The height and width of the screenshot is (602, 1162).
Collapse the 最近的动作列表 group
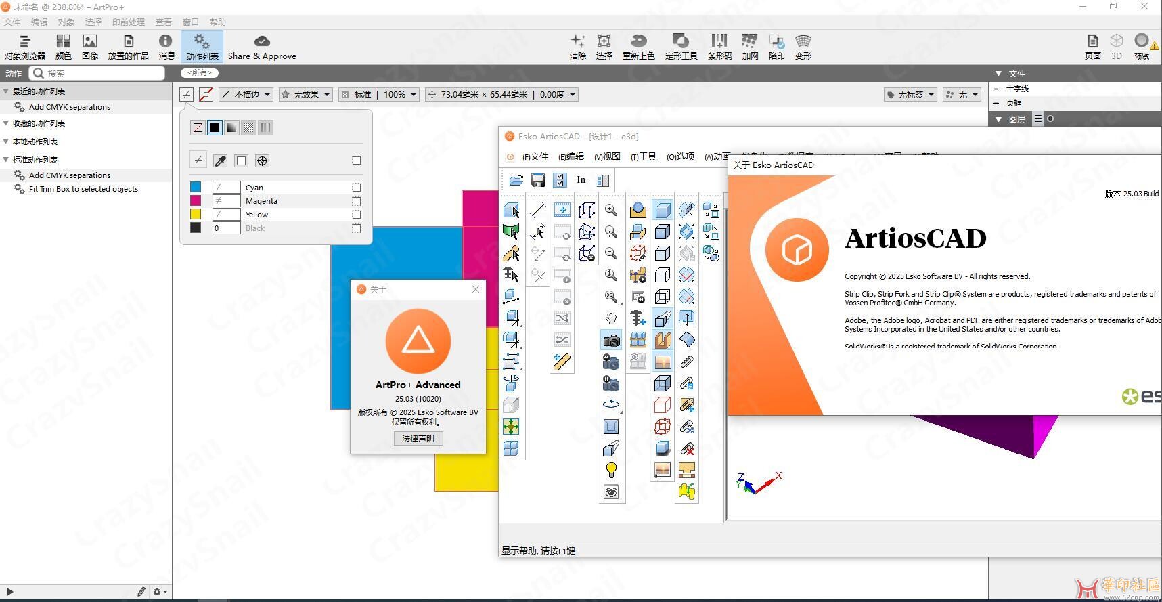pyautogui.click(x=6, y=91)
